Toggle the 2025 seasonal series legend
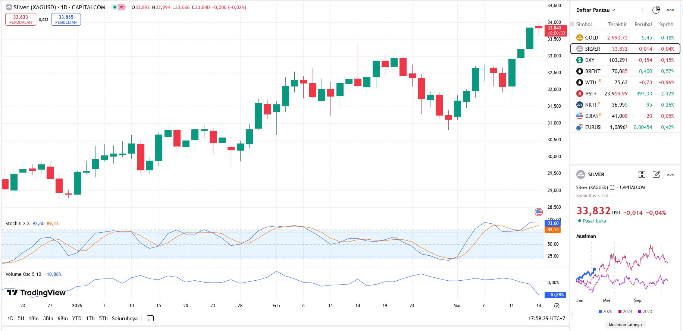 click(x=605, y=312)
